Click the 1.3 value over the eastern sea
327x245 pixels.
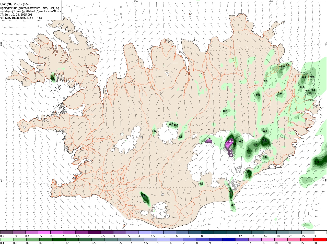(317, 162)
